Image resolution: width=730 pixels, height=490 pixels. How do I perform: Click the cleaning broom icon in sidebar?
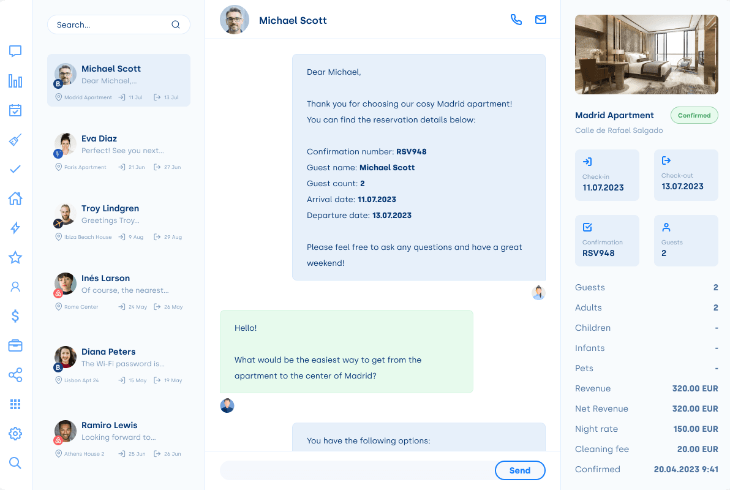pyautogui.click(x=15, y=140)
